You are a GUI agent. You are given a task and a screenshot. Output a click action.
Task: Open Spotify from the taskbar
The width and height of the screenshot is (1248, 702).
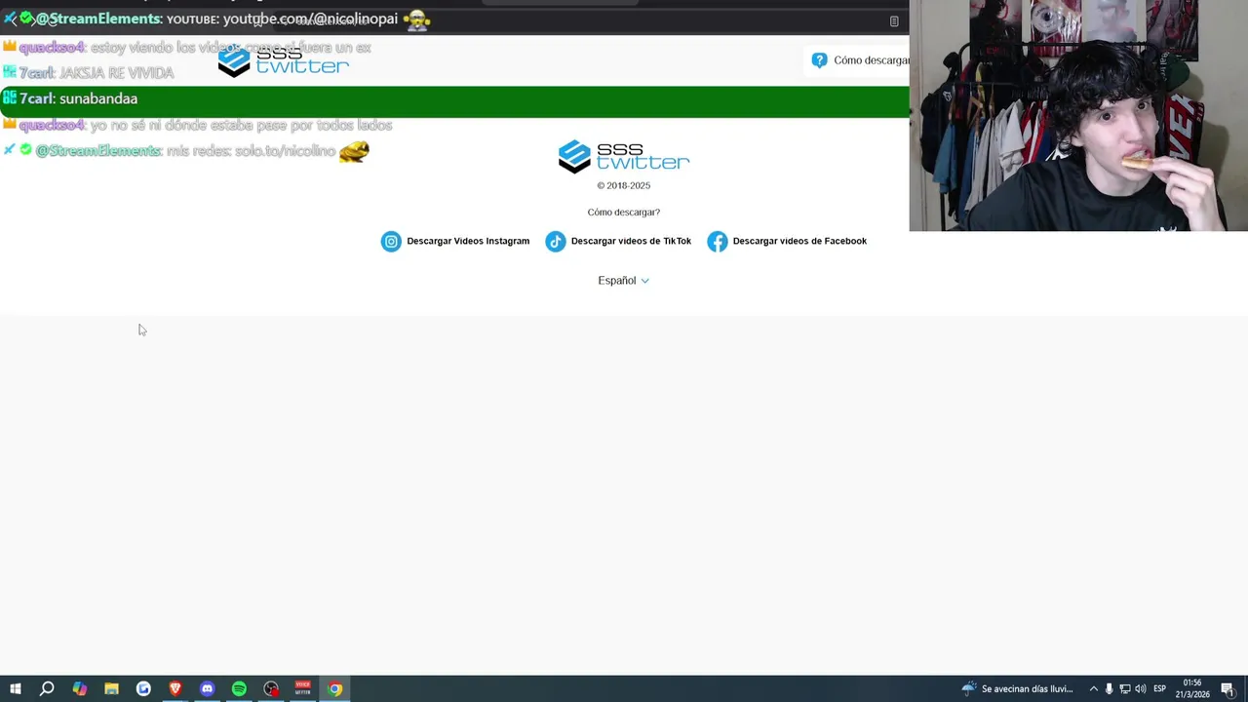239,688
